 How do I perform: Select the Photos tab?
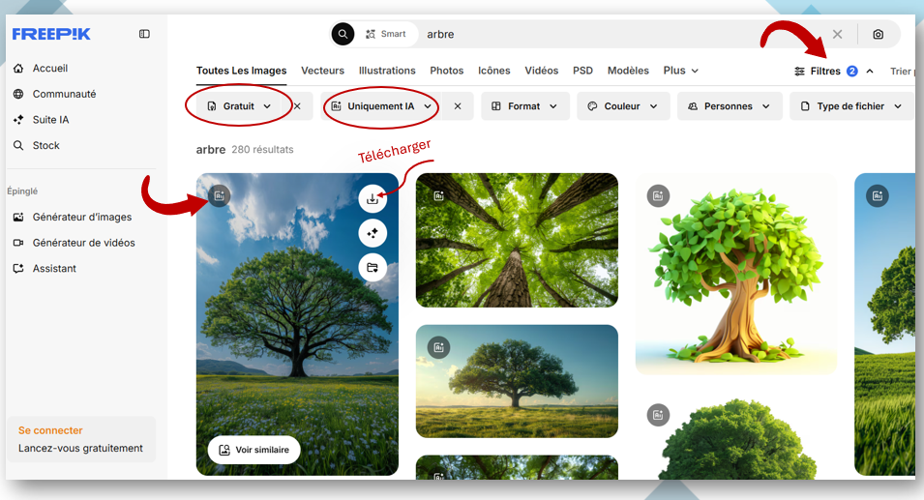pos(446,71)
